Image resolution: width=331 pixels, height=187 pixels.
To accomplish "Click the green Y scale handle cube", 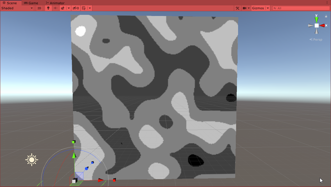I will [74, 142].
